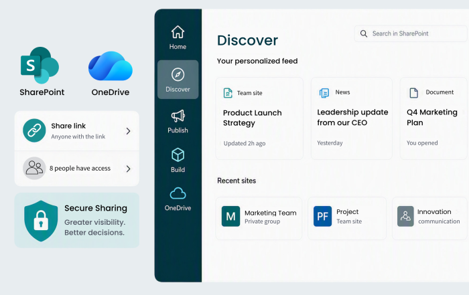The height and width of the screenshot is (295, 469).
Task: Click the Secure Sharing banner heading
Action: [96, 208]
